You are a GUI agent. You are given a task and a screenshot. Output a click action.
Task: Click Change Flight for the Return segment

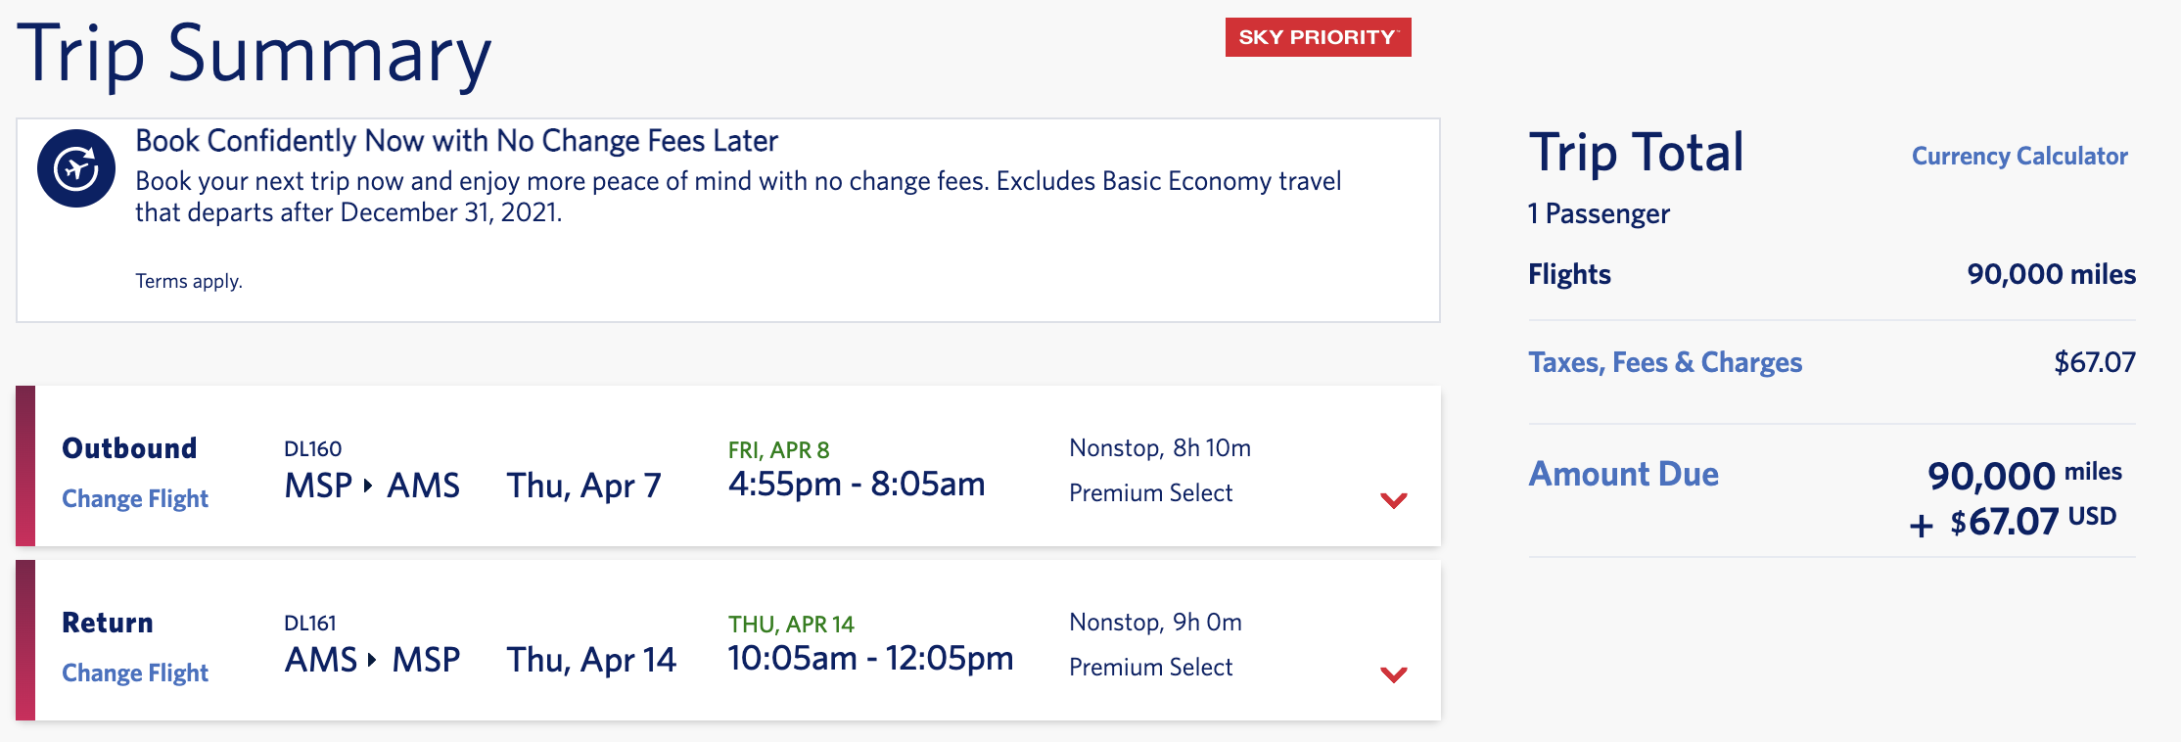click(x=134, y=672)
